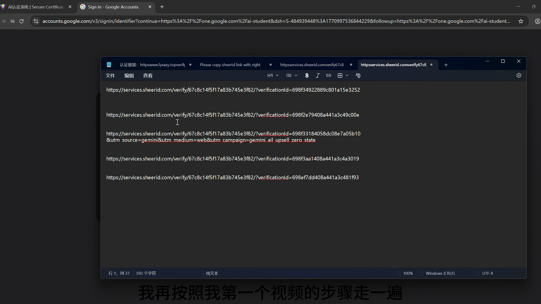Reload the Google sign-in page
This screenshot has width=541, height=304.
point(21,21)
